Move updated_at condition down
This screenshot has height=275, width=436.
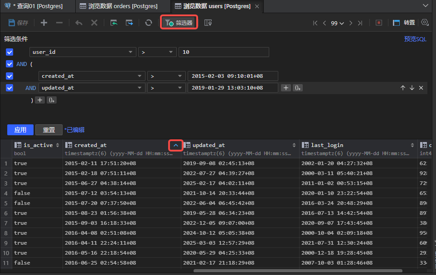(412, 88)
